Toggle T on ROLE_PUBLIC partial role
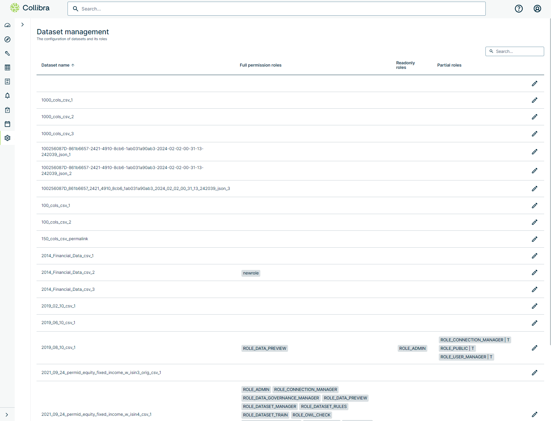This screenshot has height=421, width=551. point(473,348)
